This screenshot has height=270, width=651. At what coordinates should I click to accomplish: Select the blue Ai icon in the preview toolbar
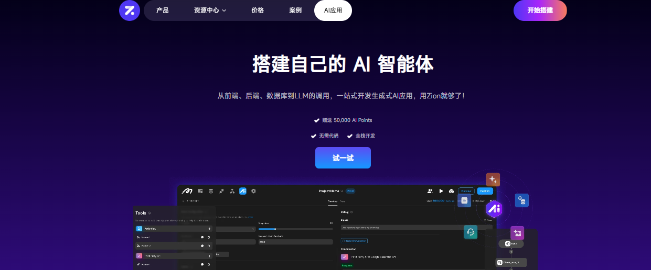(x=243, y=191)
